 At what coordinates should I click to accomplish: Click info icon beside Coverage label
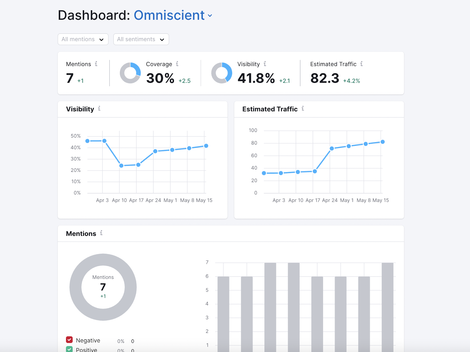(177, 64)
